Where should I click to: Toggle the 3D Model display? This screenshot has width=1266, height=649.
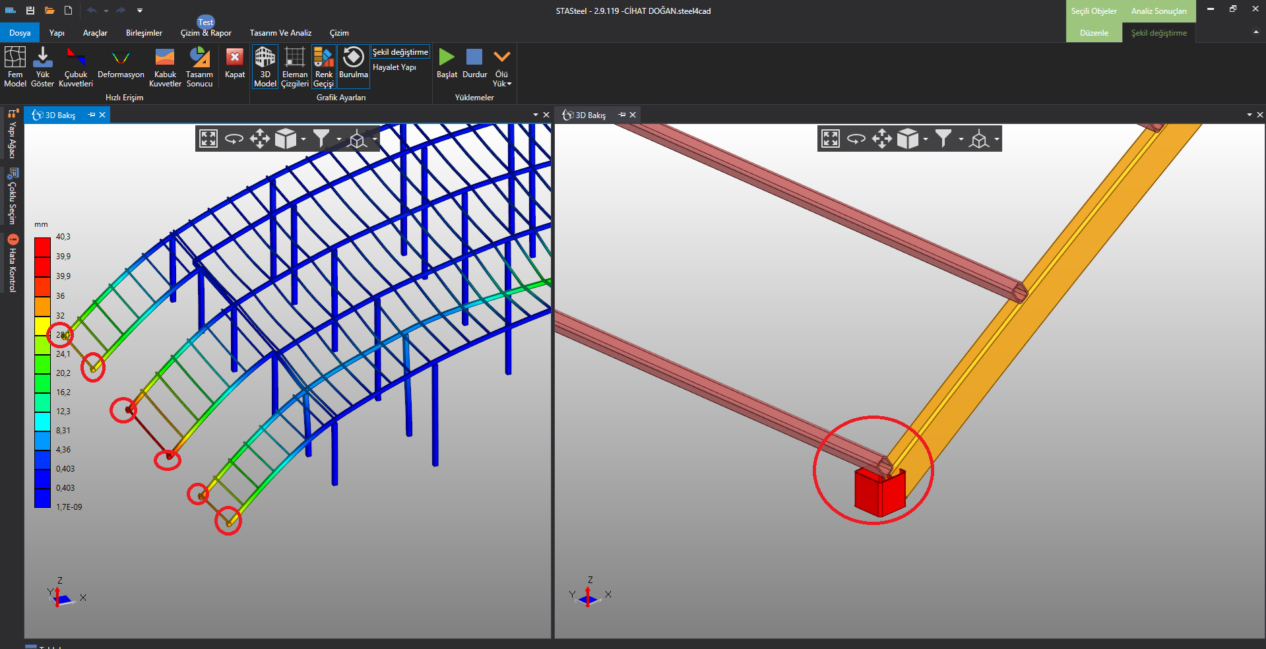point(265,66)
